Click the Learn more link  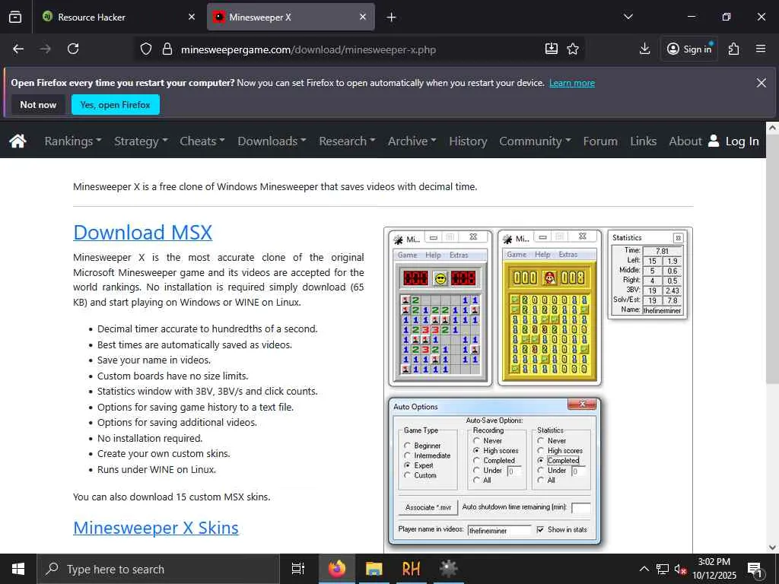(572, 83)
